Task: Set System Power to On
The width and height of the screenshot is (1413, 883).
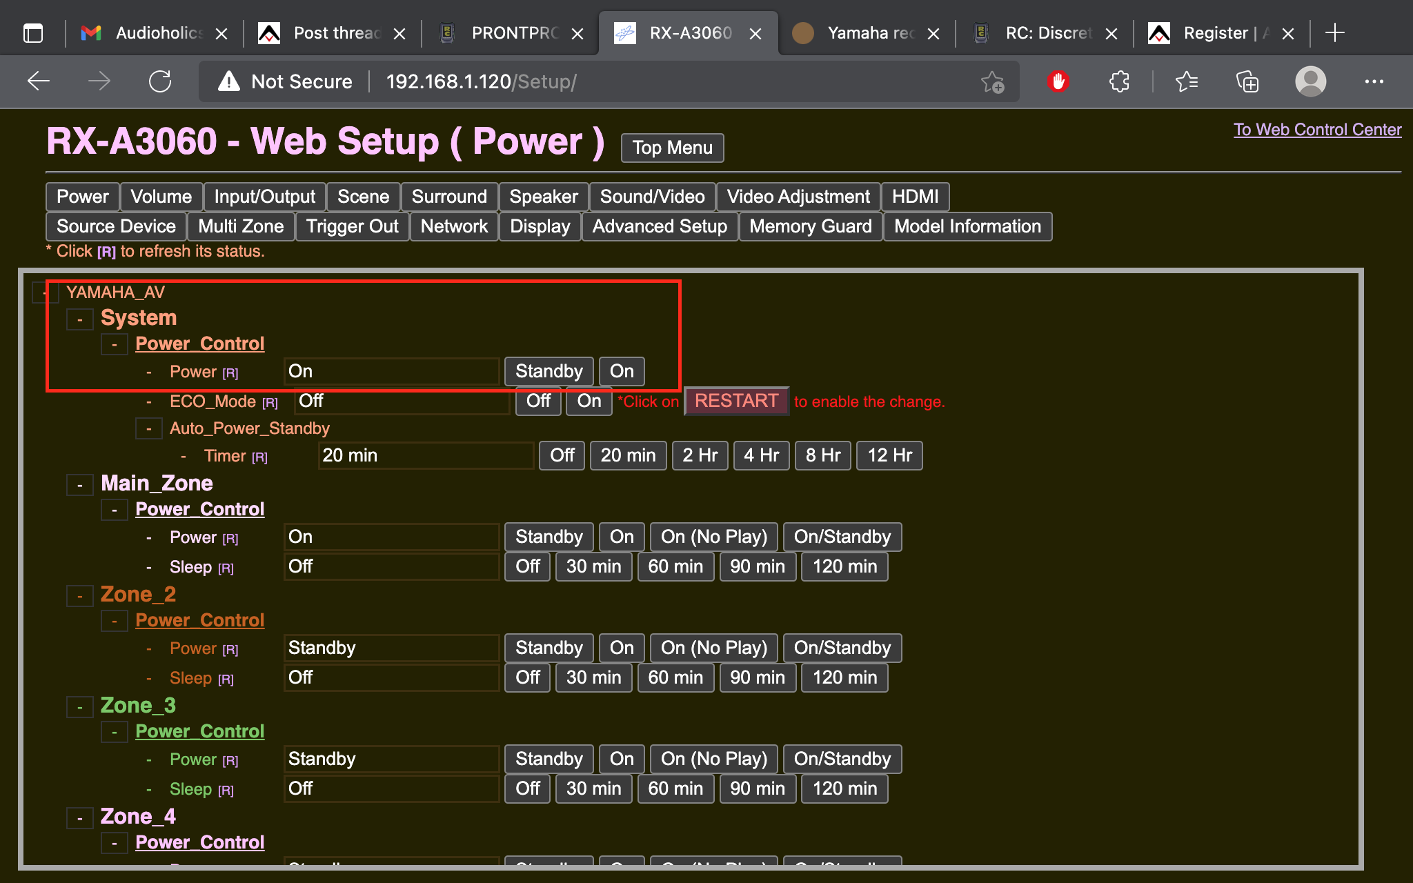Action: (622, 371)
